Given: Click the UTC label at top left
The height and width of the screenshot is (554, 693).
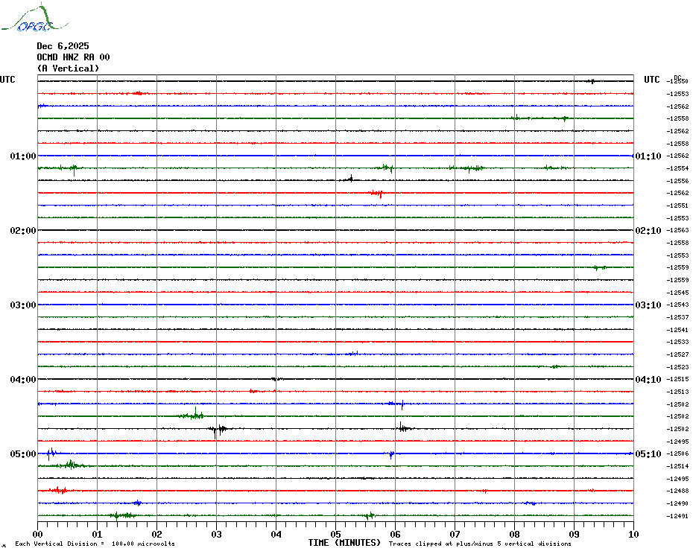Looking at the screenshot, I should pos(7,80).
